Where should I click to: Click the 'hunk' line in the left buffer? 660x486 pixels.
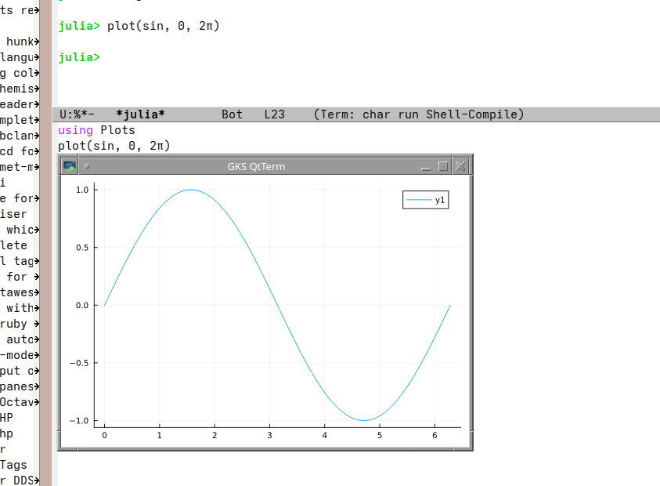[20, 42]
